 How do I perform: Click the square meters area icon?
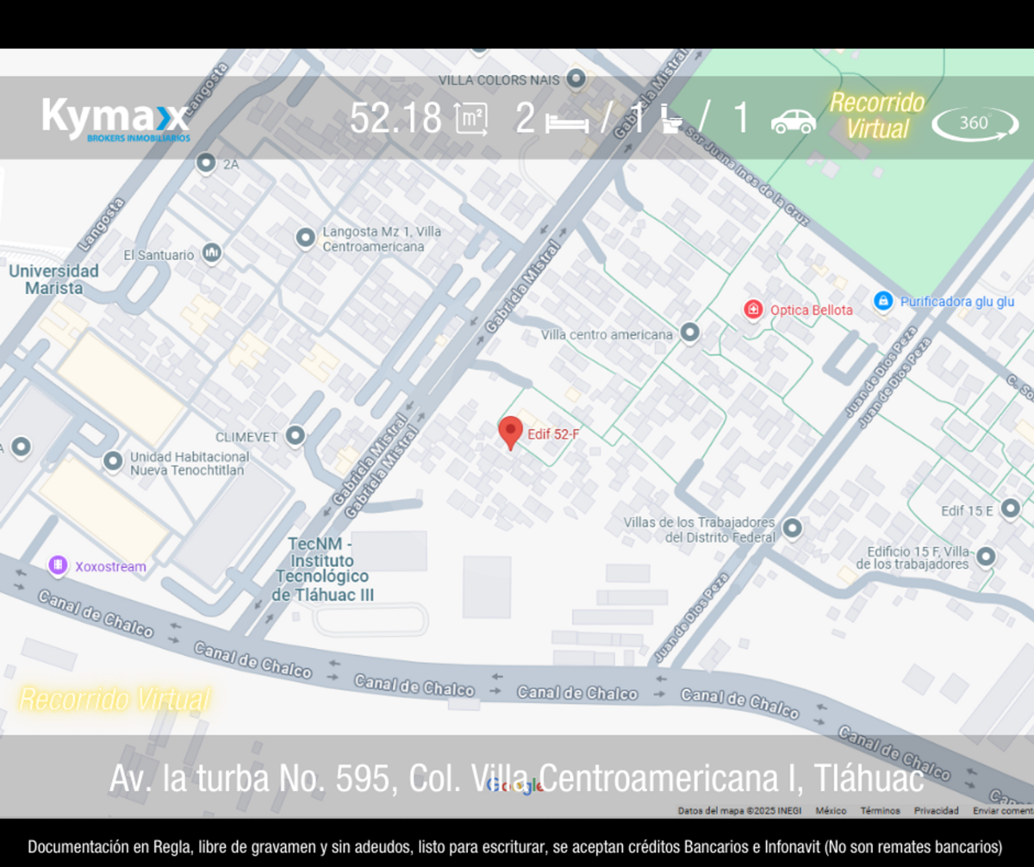tap(470, 119)
